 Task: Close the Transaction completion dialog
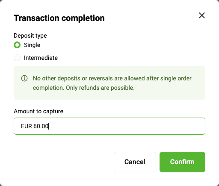(x=202, y=15)
